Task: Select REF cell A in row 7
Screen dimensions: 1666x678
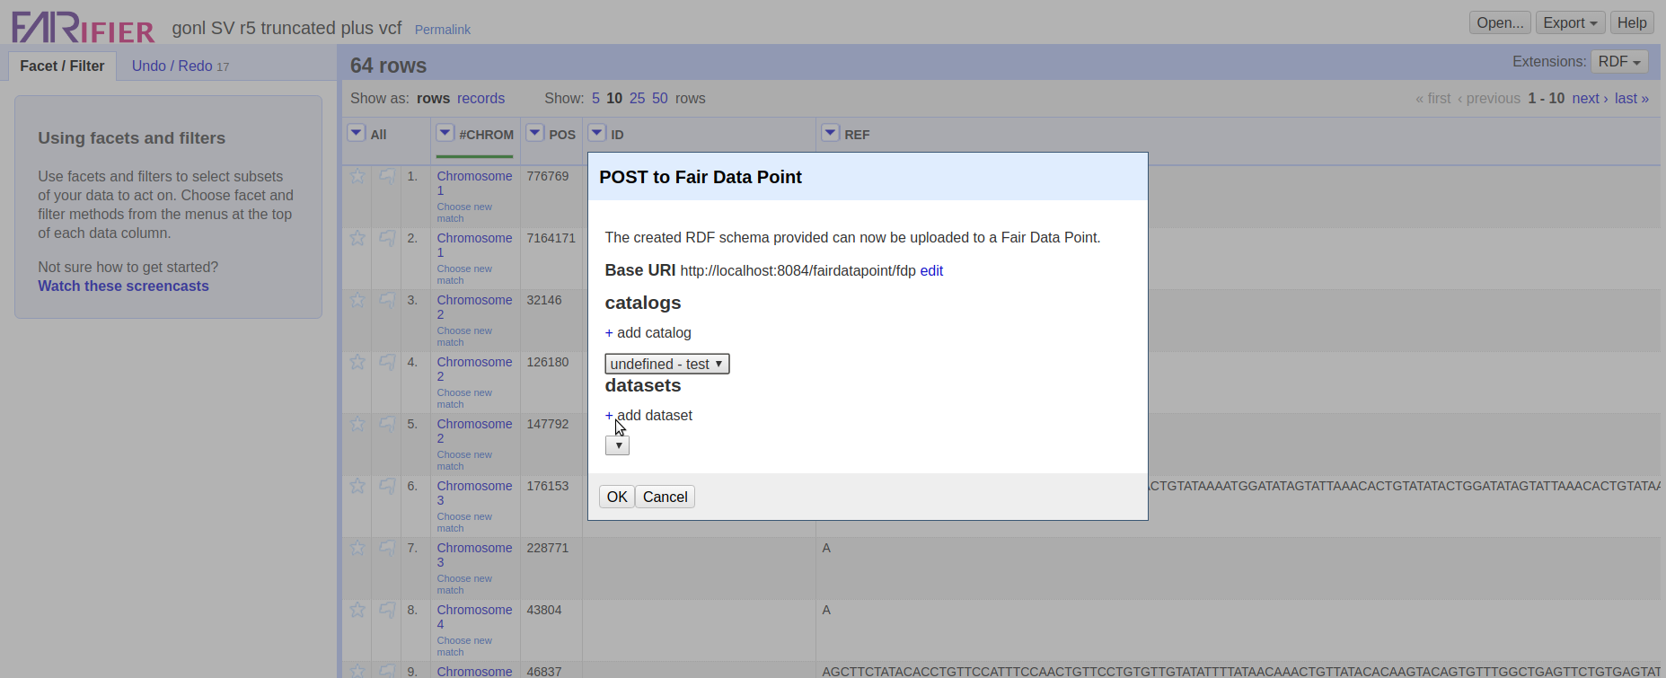Action: pos(826,548)
